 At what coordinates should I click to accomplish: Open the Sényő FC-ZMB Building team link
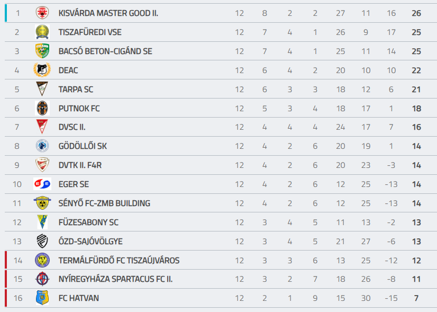(104, 203)
